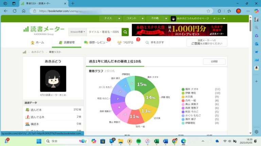Go to the ホーム tab
This screenshot has height=146, width=261.
pos(37,43)
